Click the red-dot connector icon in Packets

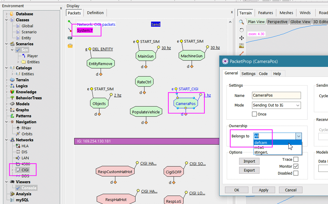coord(70,30)
